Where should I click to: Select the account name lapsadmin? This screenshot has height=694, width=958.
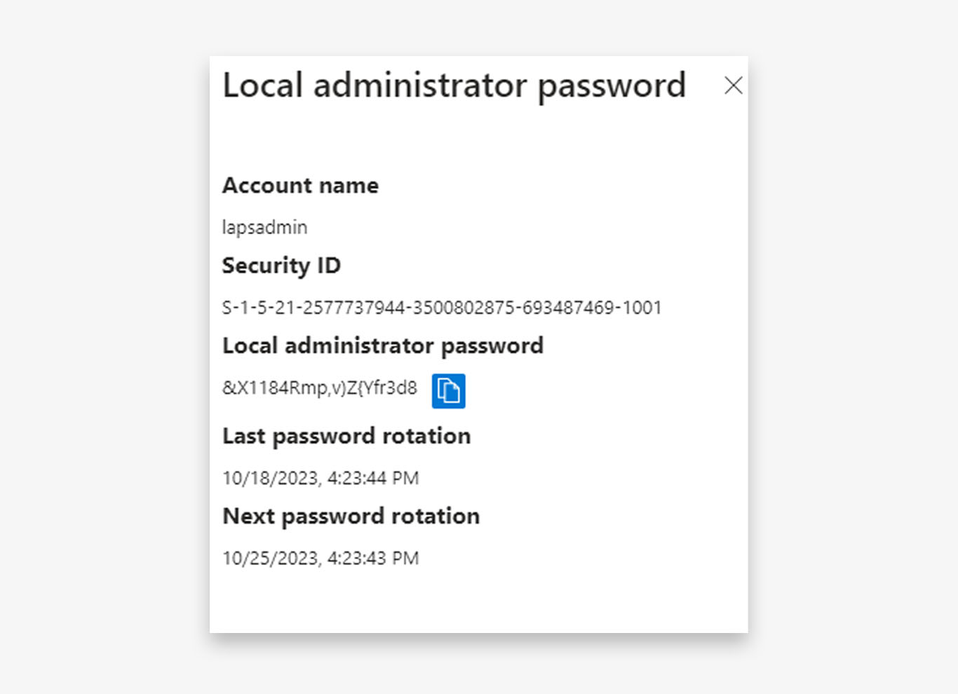click(x=264, y=228)
